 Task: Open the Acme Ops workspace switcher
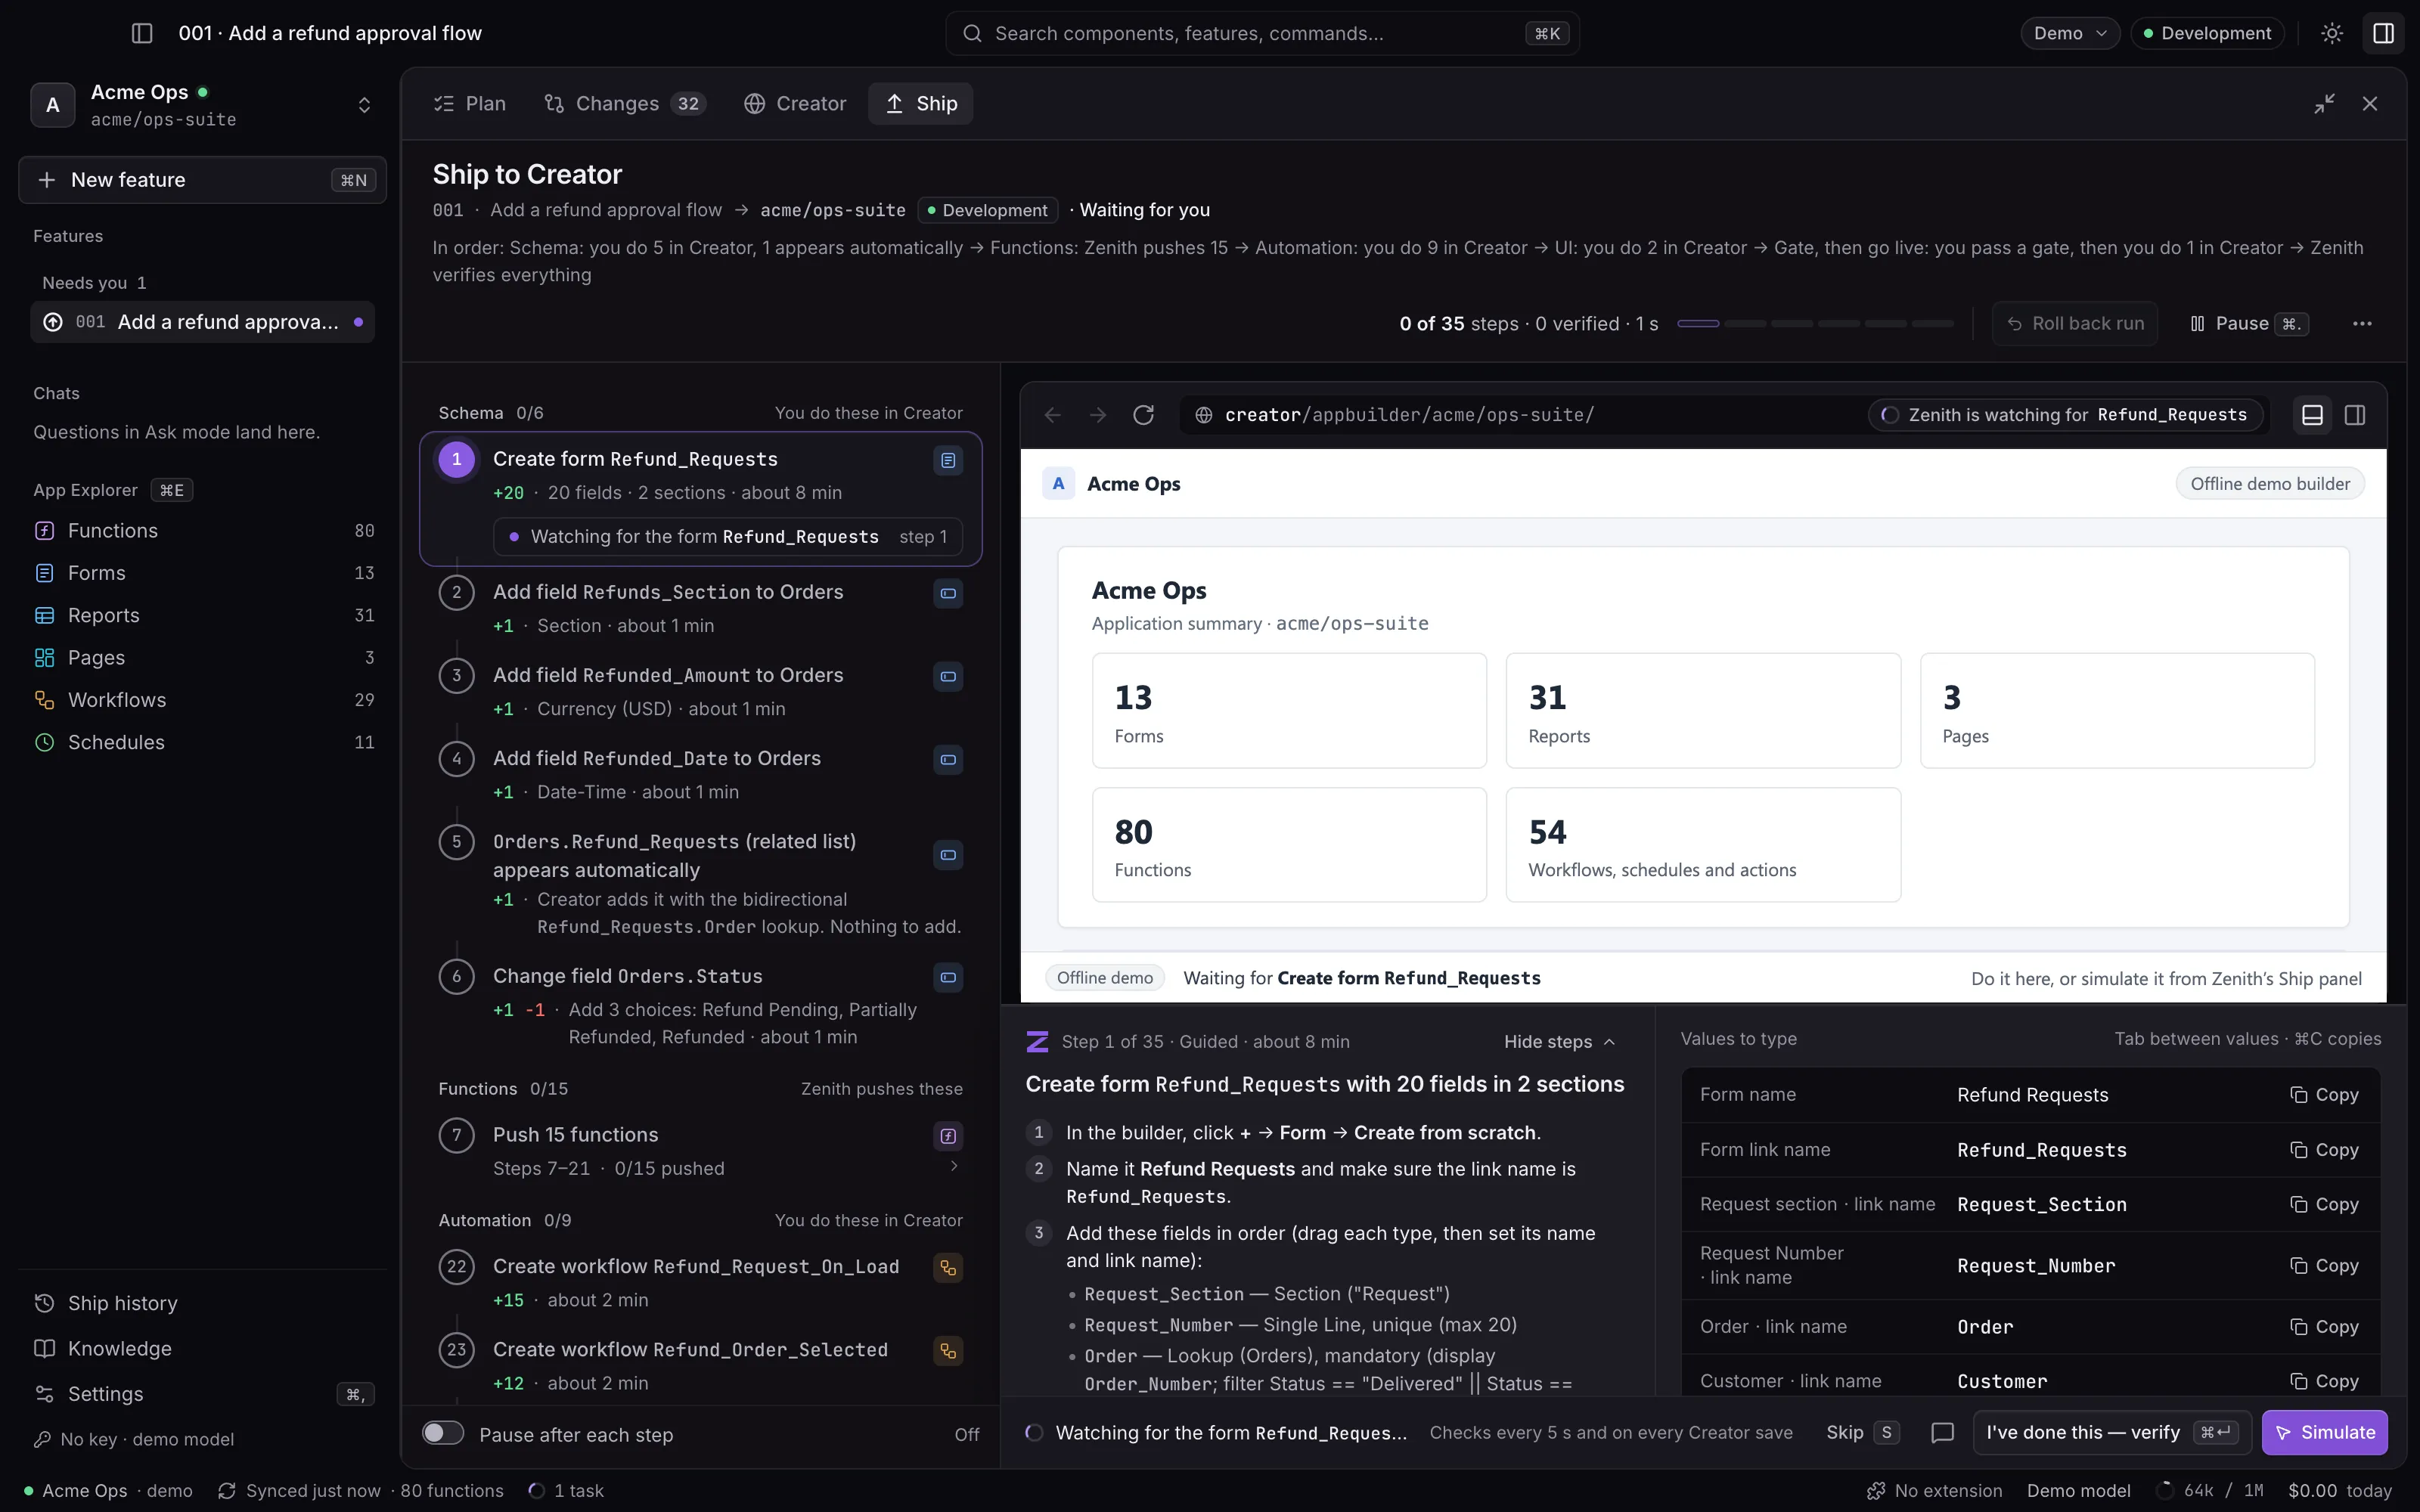(x=203, y=105)
